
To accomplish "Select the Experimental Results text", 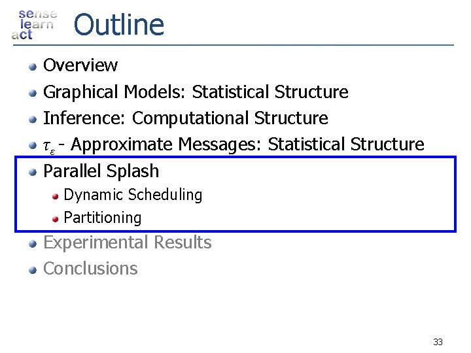I will pos(127,243).
